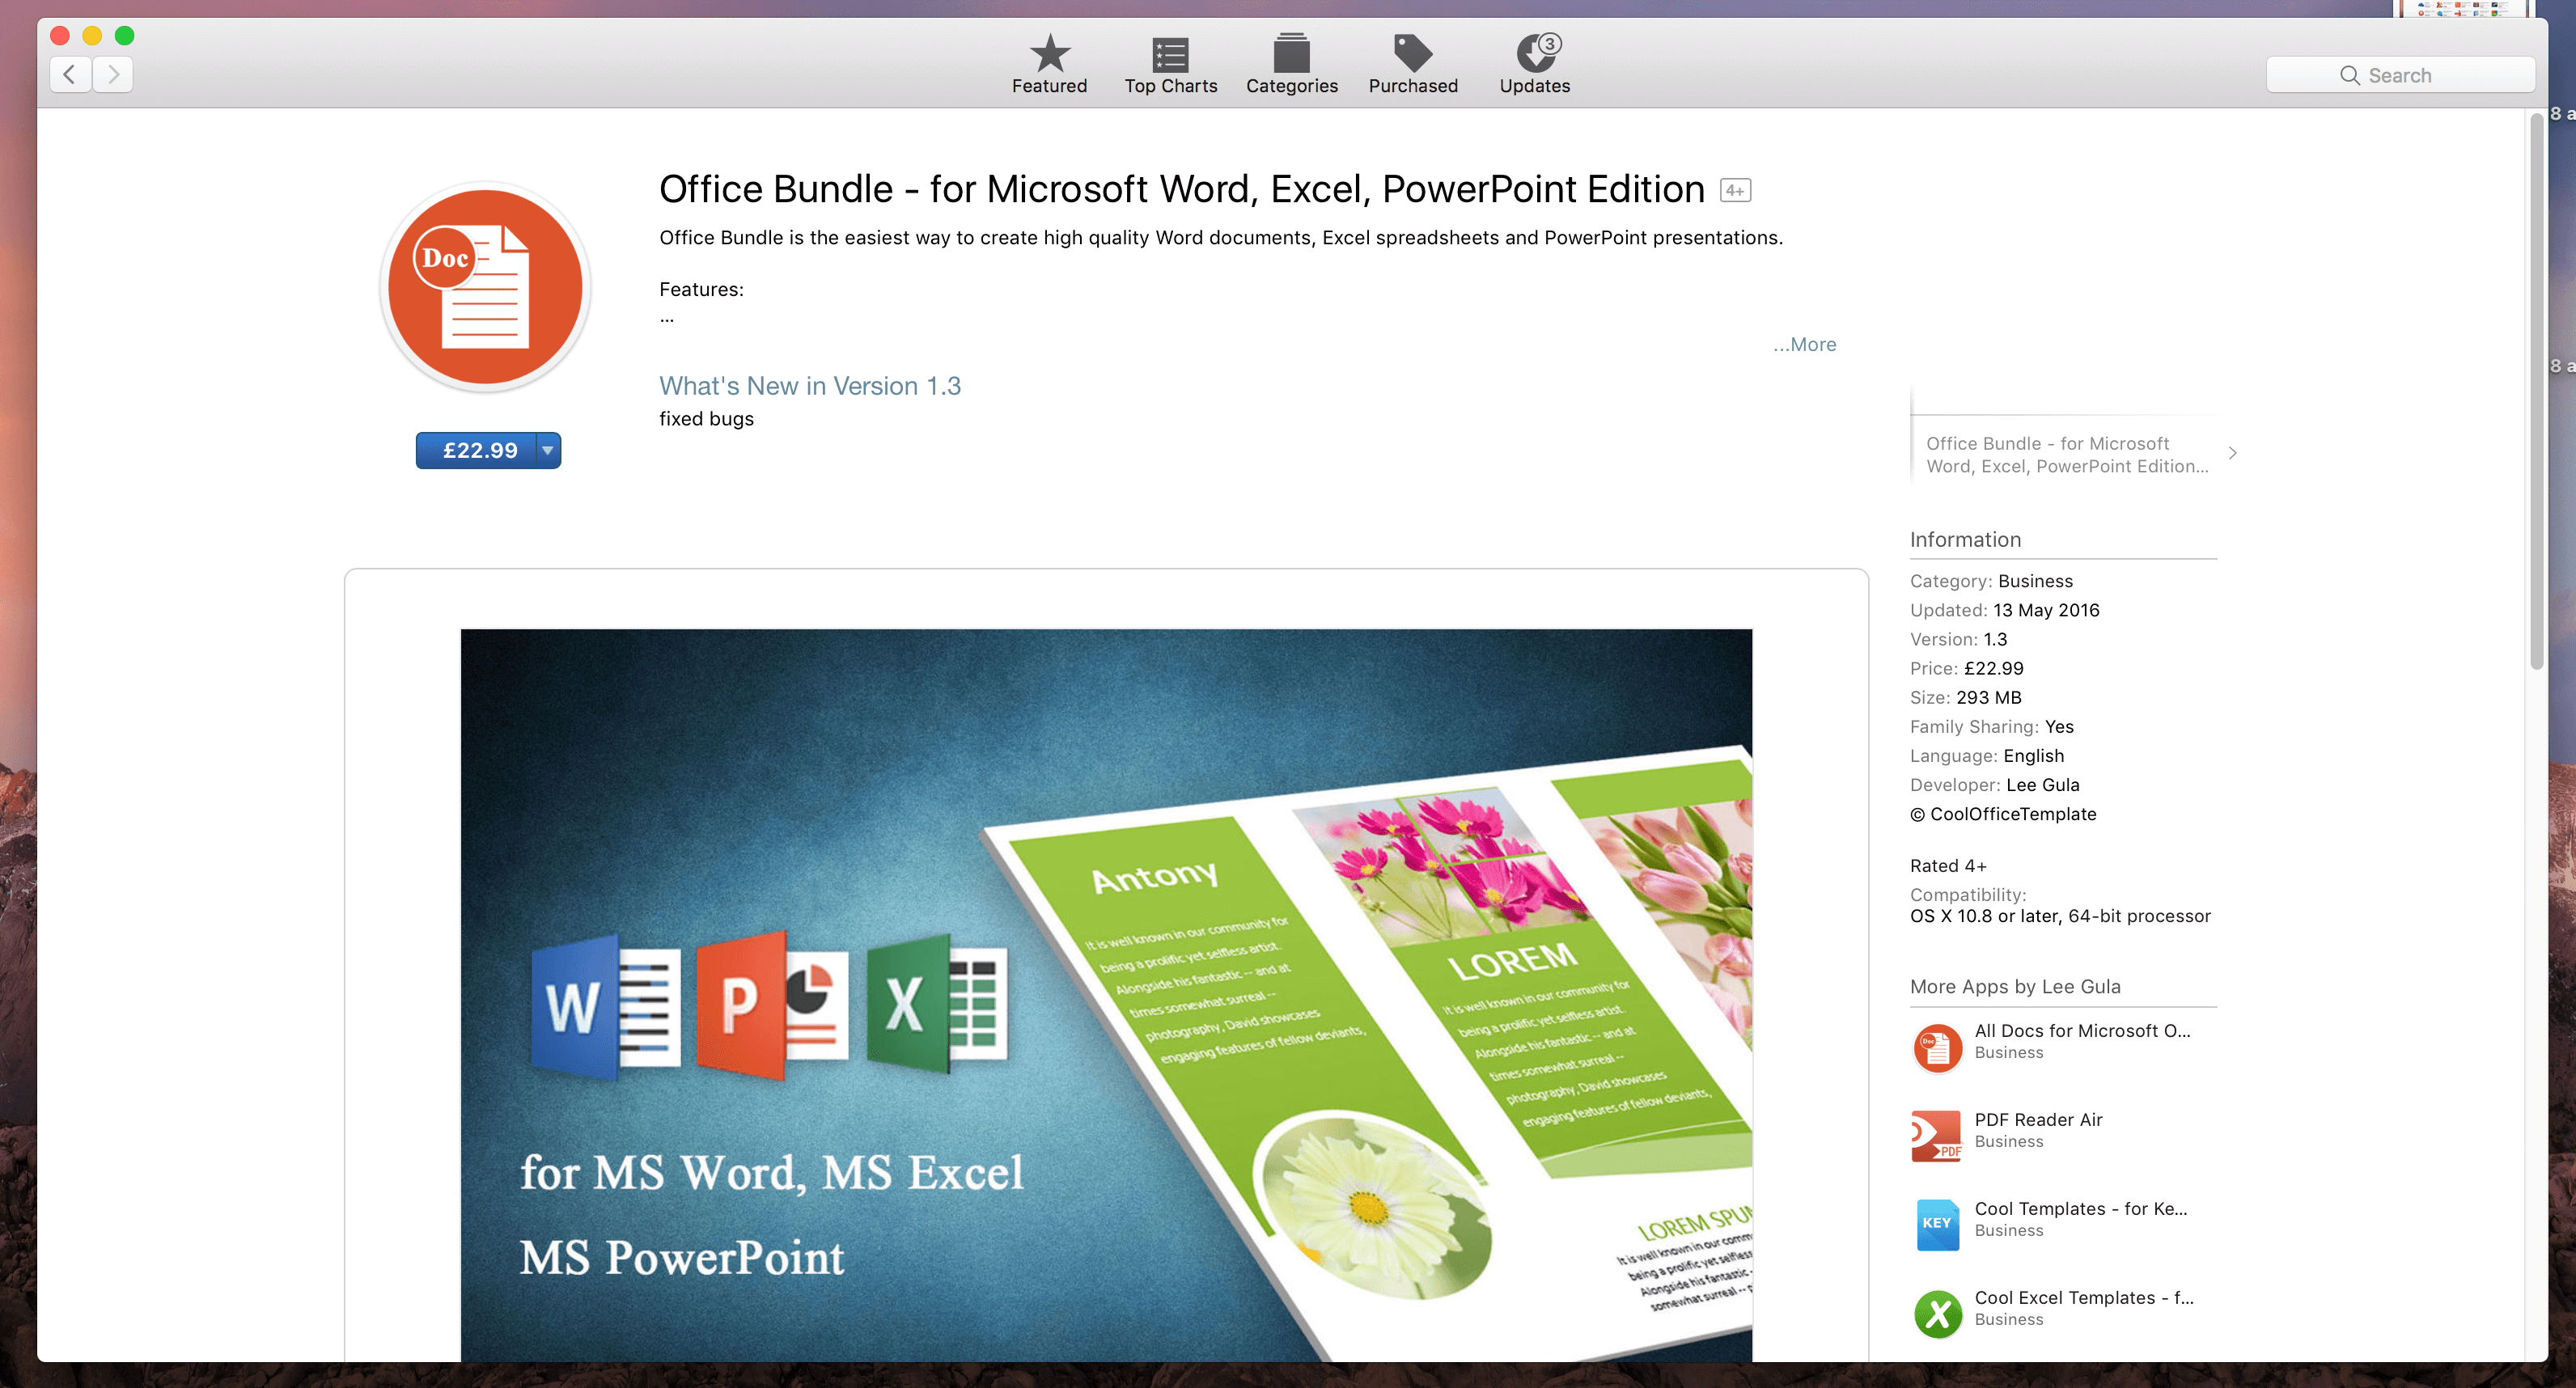Click What's New in Version 1.3 link
The height and width of the screenshot is (1388, 2576).
click(x=808, y=384)
